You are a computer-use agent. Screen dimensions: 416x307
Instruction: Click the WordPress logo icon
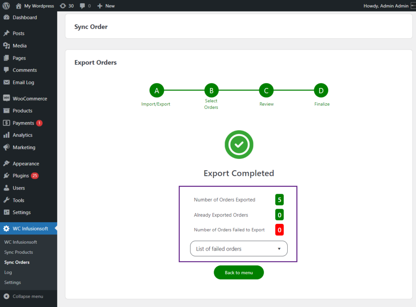6,6
